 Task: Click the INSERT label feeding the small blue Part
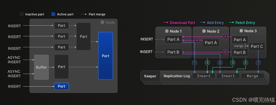pos(14,86)
